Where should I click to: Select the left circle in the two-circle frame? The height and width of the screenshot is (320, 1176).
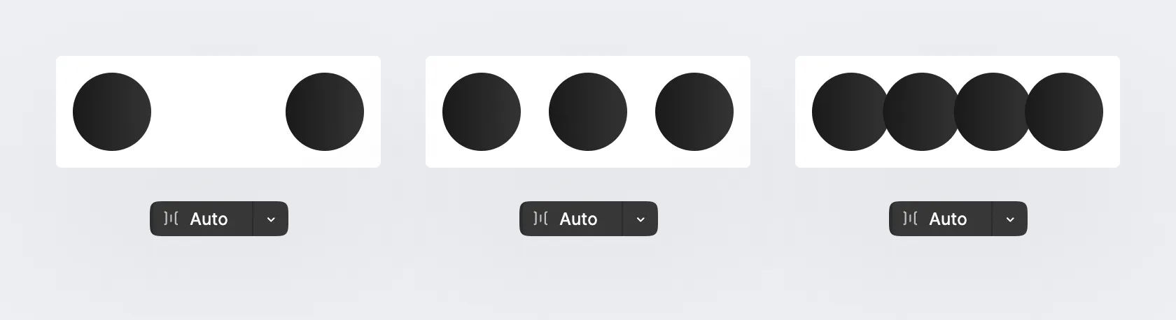click(112, 112)
